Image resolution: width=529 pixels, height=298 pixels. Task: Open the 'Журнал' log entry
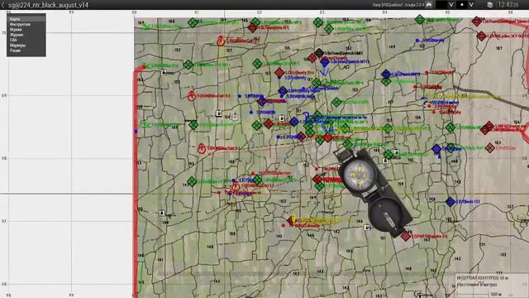point(26,35)
